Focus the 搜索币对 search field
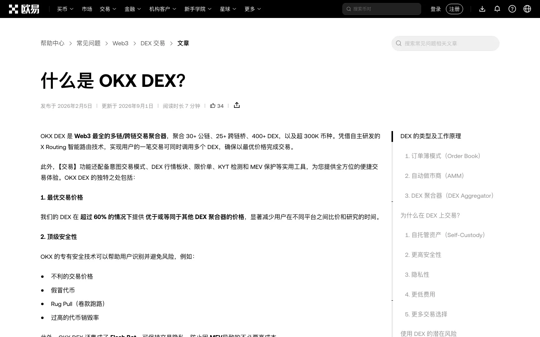The height and width of the screenshot is (337, 540). 382,9
